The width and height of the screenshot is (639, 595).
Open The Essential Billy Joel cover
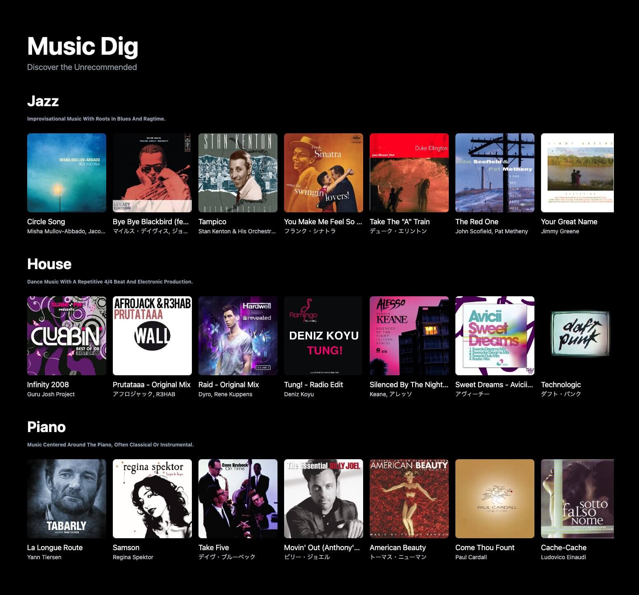point(324,499)
